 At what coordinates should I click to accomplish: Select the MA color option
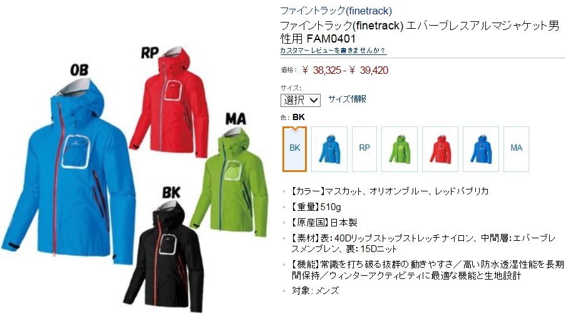pyautogui.click(x=517, y=149)
